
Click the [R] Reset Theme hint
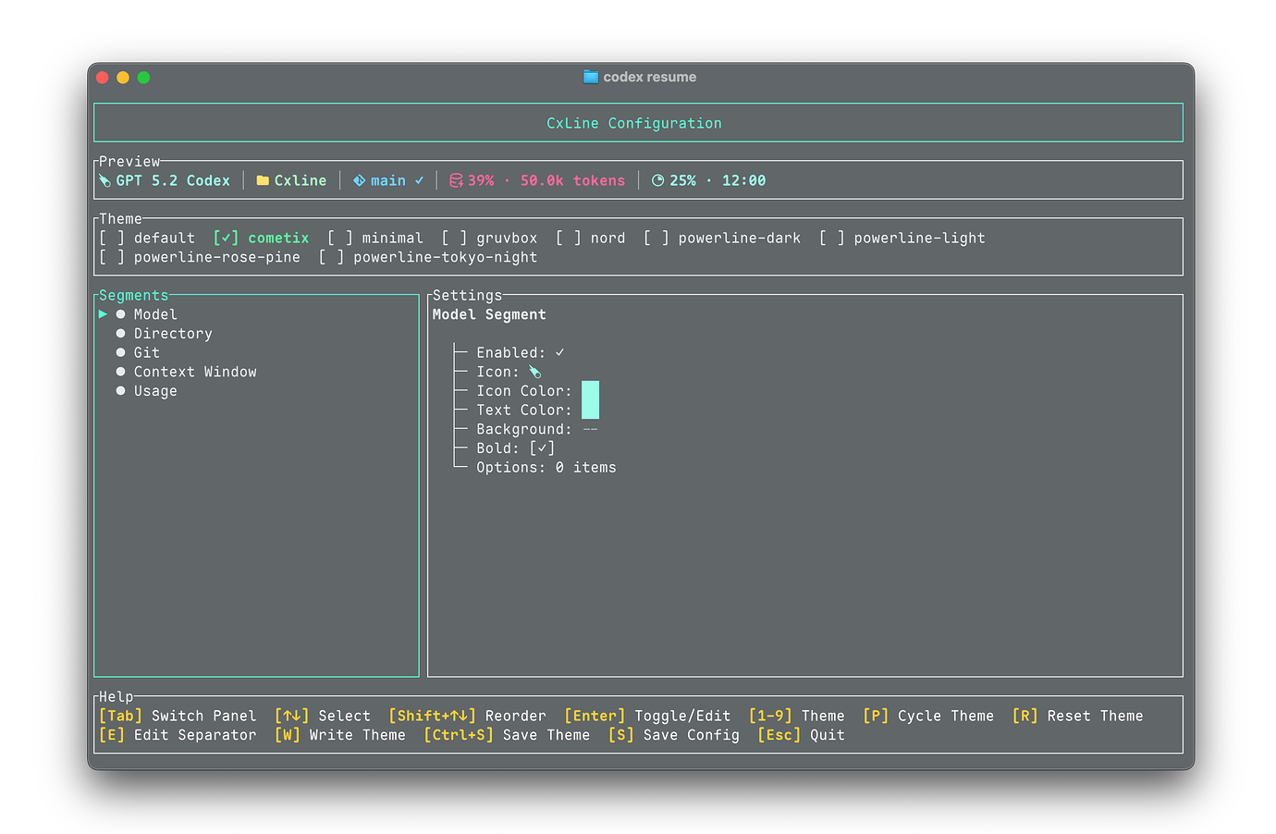[x=1077, y=716]
